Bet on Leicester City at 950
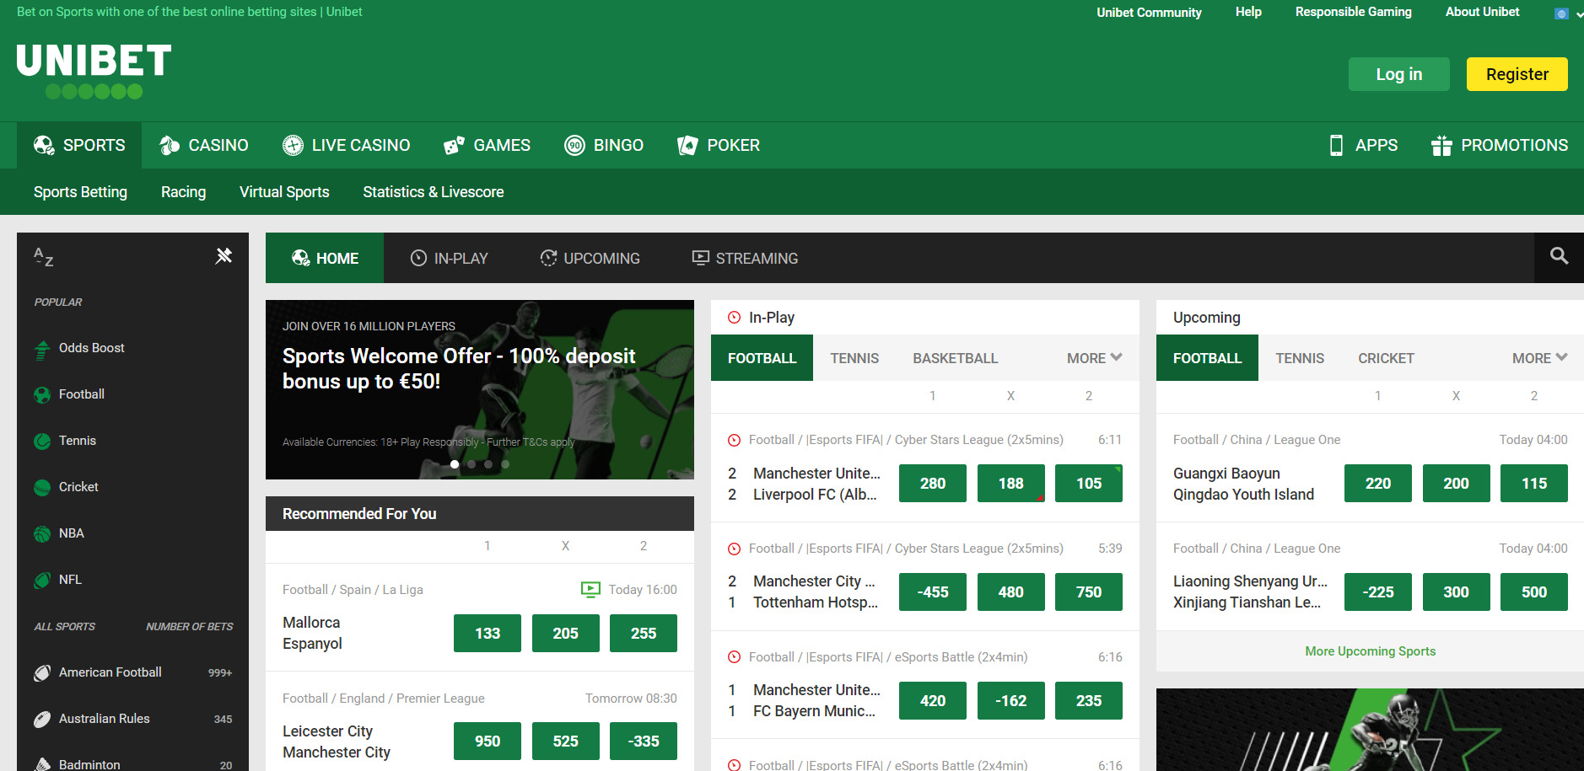 click(488, 742)
